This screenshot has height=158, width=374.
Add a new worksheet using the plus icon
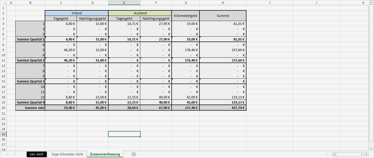[x=133, y=154]
